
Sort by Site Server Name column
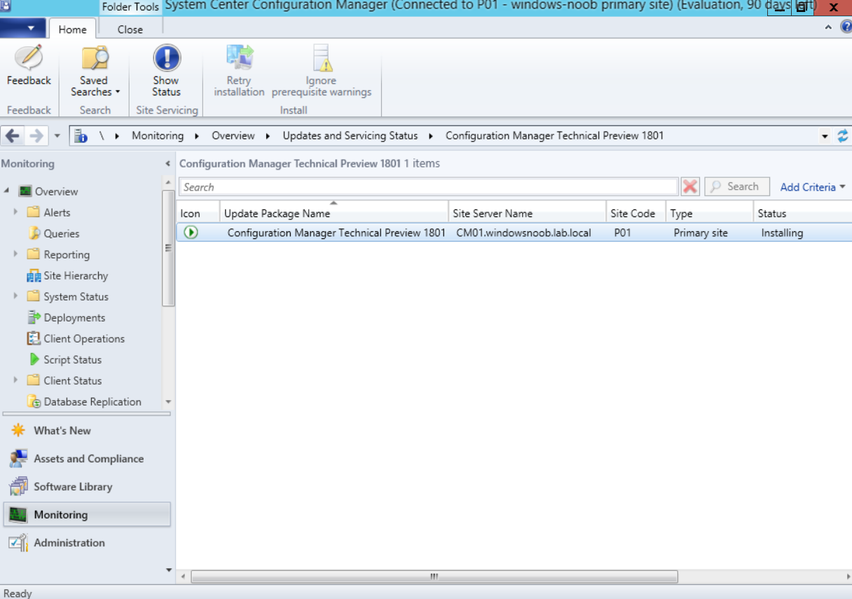527,213
